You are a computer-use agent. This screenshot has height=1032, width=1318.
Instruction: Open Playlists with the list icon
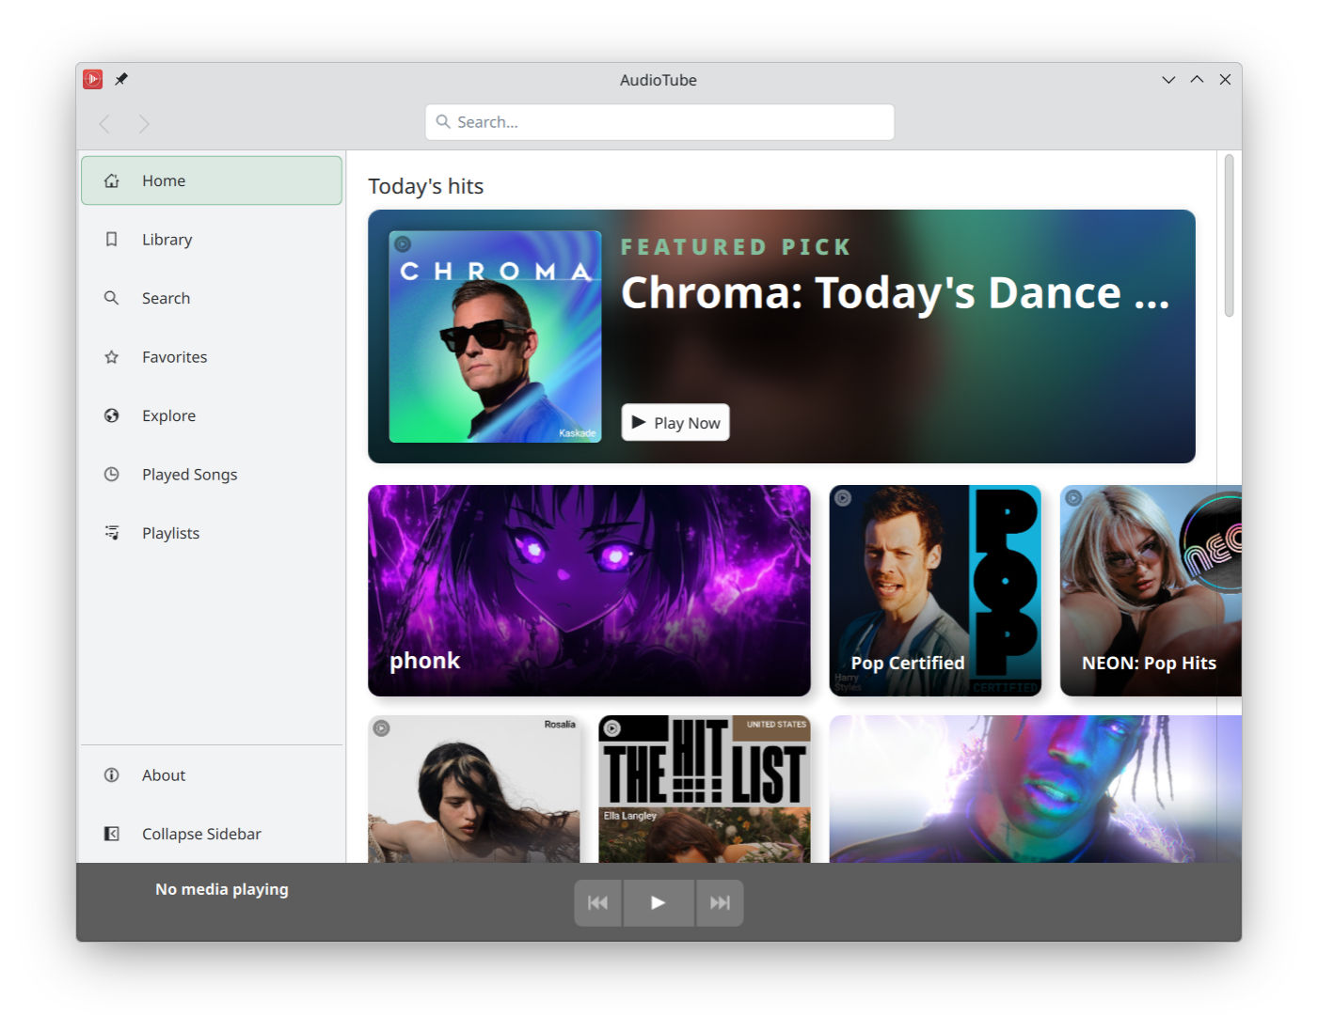pyautogui.click(x=111, y=532)
